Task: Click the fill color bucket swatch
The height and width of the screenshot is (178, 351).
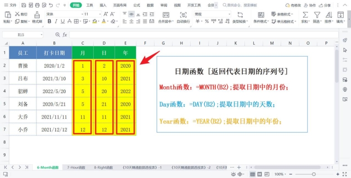Action: pyautogui.click(x=95, y=21)
